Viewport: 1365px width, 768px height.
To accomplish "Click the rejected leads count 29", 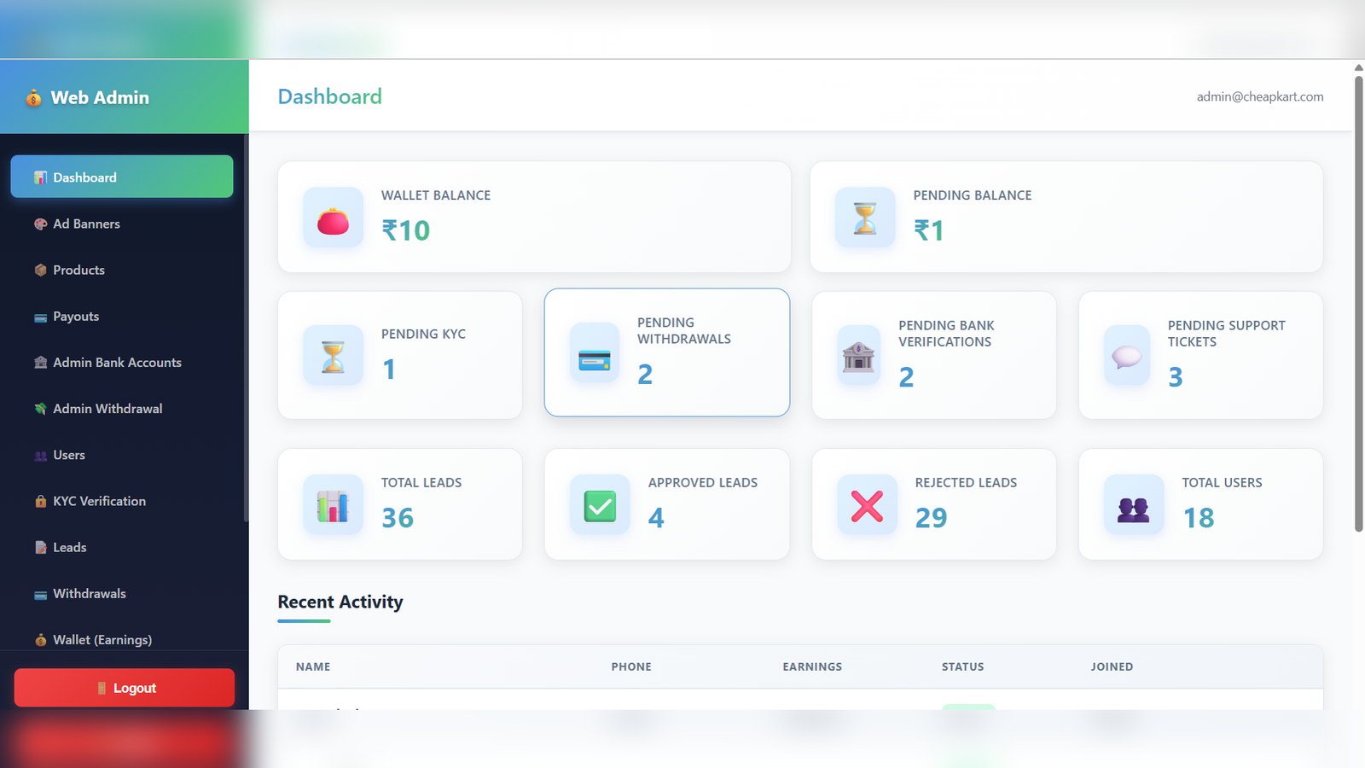I will point(932,518).
